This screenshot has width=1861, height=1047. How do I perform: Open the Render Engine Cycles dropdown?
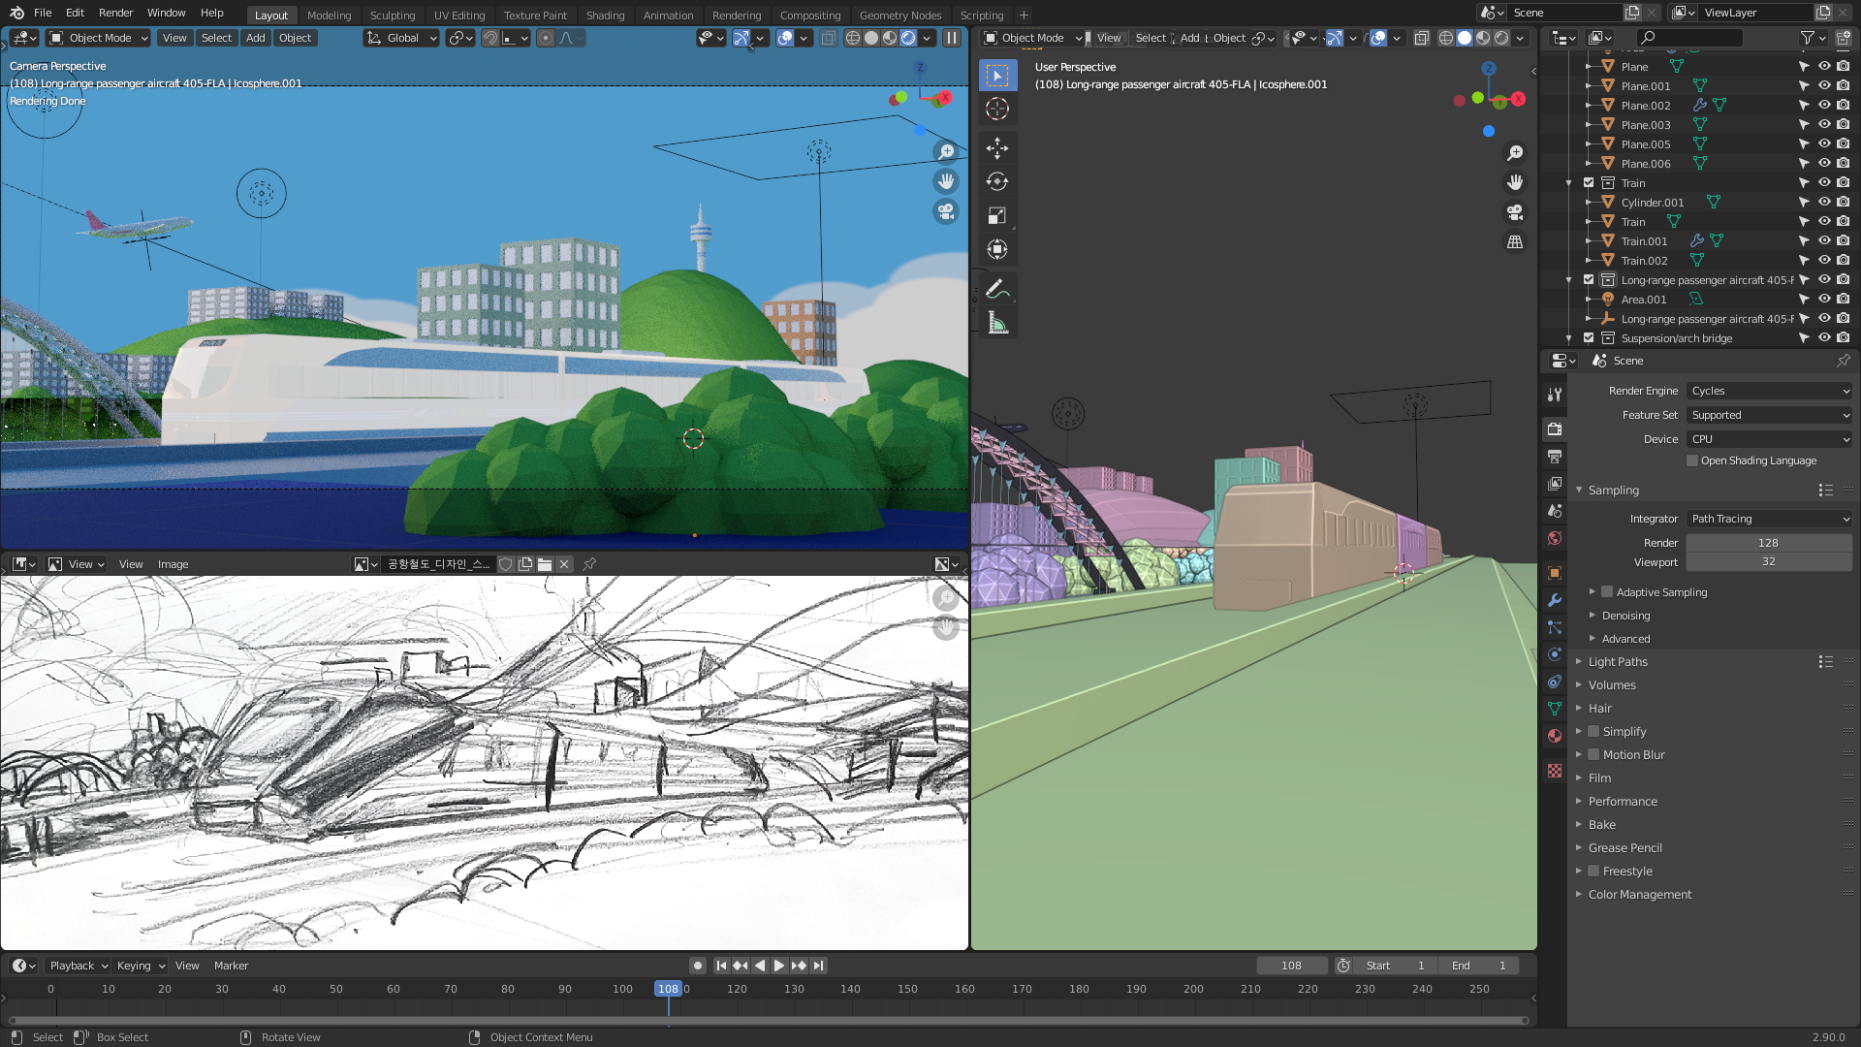(1770, 391)
